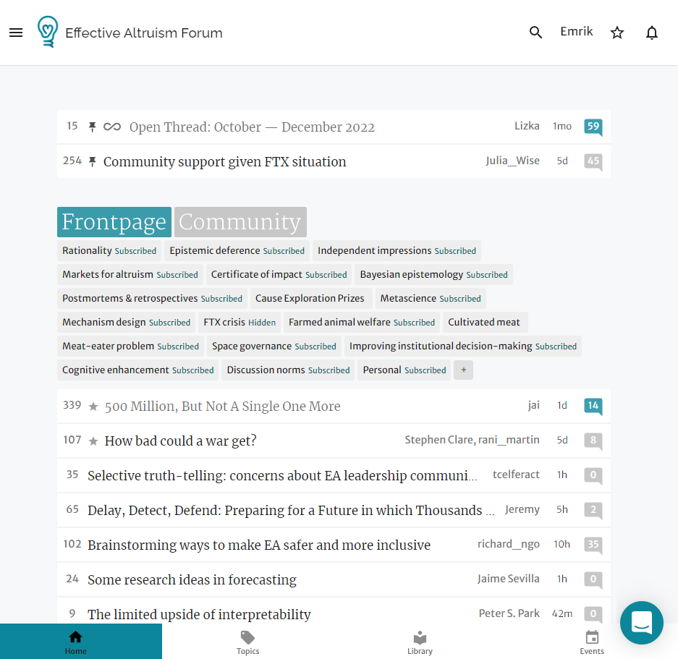Open Mechanism design tag filter

(x=126, y=322)
